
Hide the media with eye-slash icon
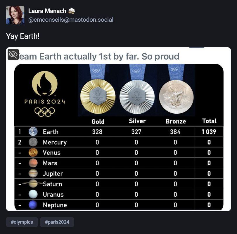(13, 54)
